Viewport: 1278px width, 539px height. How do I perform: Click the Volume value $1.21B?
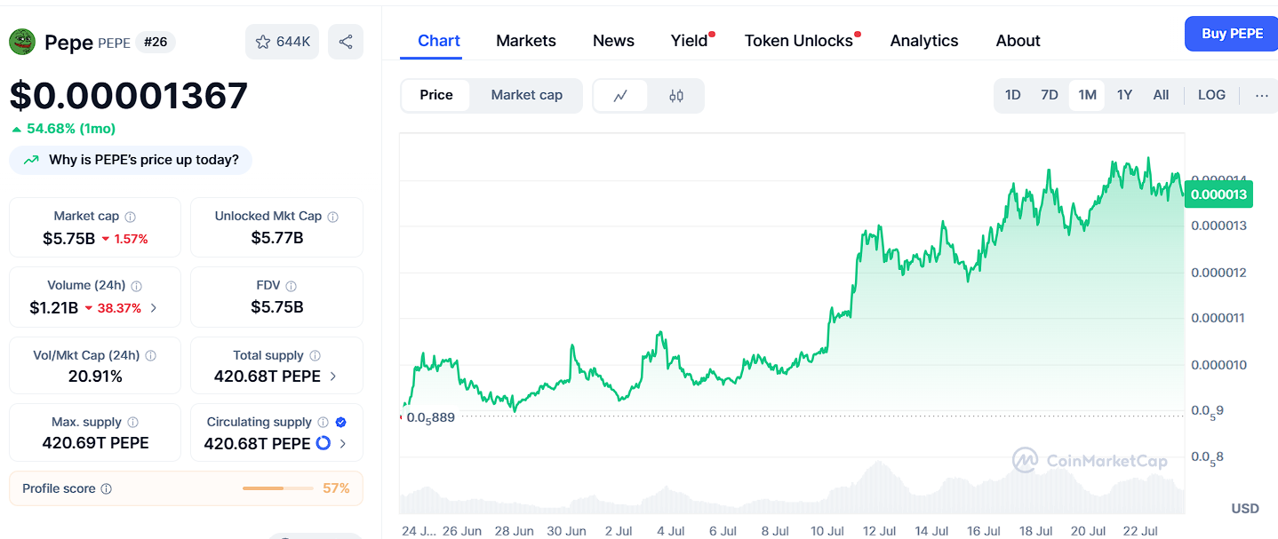[x=54, y=308]
